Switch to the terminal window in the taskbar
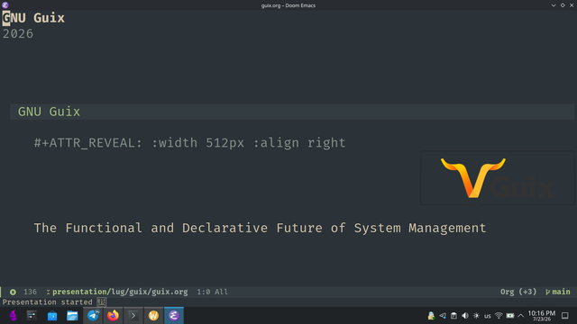Viewport: 577px width, 324px height. [x=133, y=316]
